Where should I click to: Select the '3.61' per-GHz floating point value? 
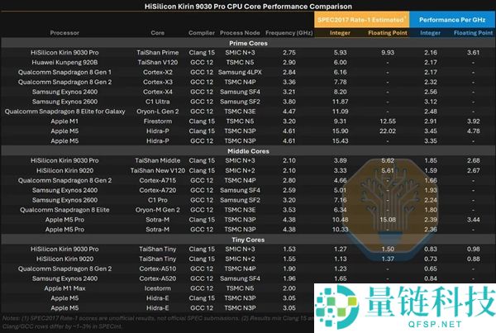click(x=473, y=53)
